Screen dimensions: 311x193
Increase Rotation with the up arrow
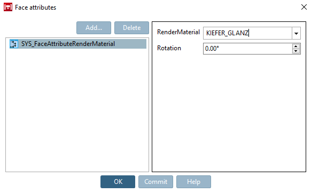296,47
